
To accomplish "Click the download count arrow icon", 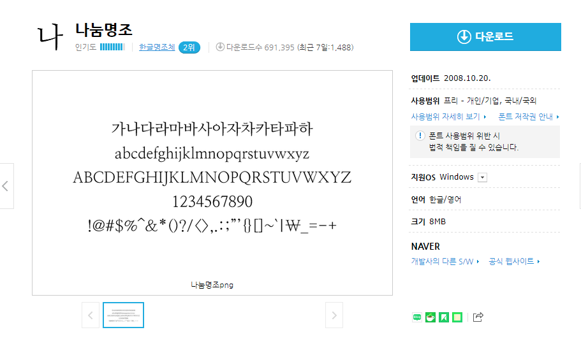I will tap(220, 47).
